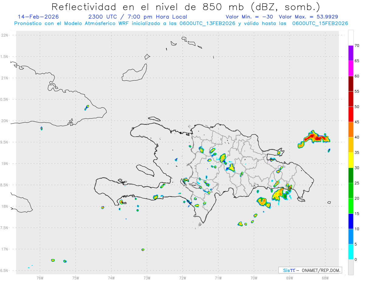
Task: Click the light blue 5–10 dBZ colorbar segment
Action: (x=351, y=236)
